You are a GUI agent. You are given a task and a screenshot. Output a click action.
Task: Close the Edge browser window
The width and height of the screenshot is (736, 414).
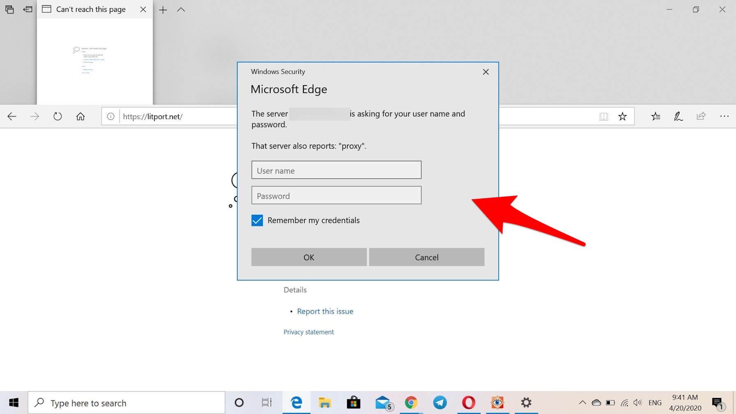722,9
